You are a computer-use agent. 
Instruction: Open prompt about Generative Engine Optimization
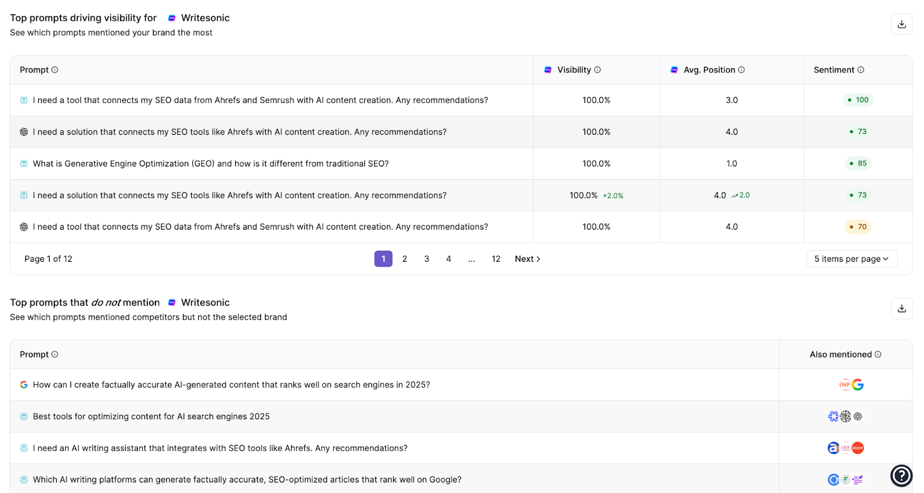tap(211, 164)
